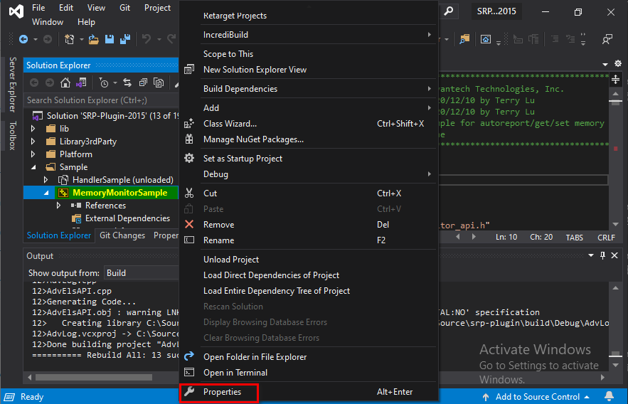Click Sync with Active Document icon
The width and height of the screenshot is (628, 404).
coord(127,83)
